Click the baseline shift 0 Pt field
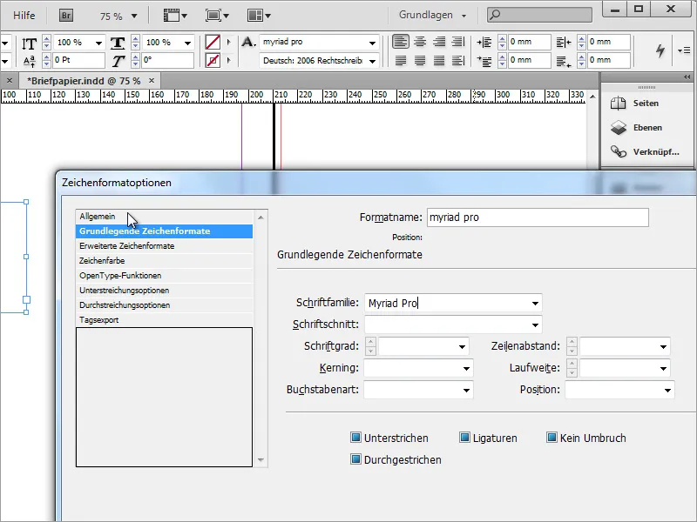Screen dimensions: 697x522 pyautogui.click(x=78, y=60)
